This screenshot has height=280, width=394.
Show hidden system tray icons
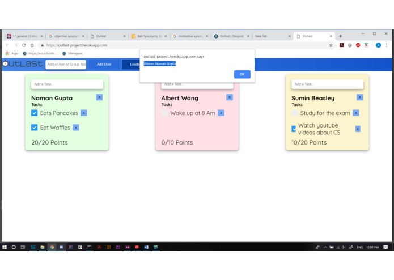point(325,247)
